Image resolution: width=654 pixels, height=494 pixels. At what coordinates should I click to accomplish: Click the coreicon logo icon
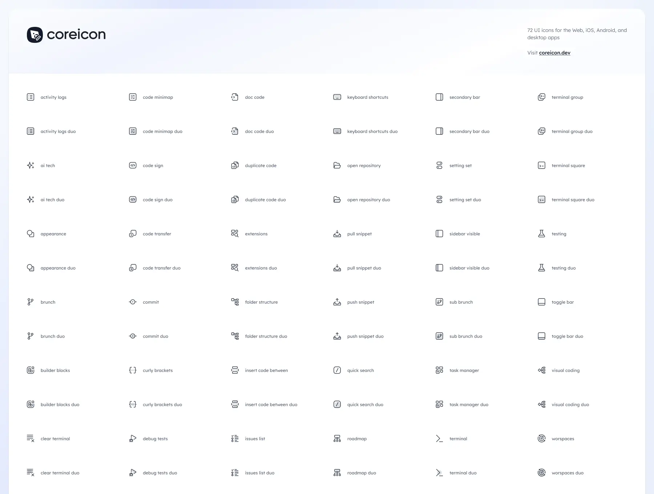[x=35, y=35]
